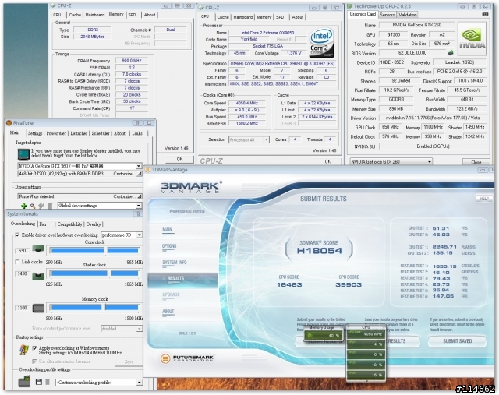The image size is (499, 395).
Task: Click the RivaTuner window help question mark
Action: tap(137, 123)
